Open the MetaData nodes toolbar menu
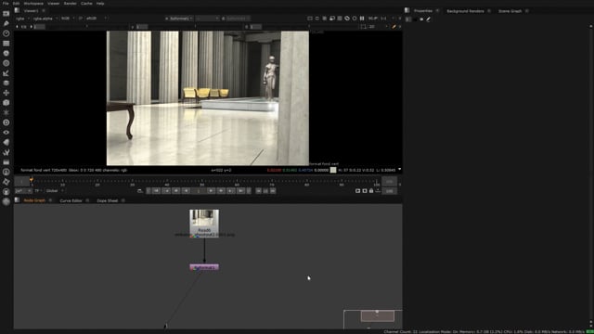 click(6, 142)
